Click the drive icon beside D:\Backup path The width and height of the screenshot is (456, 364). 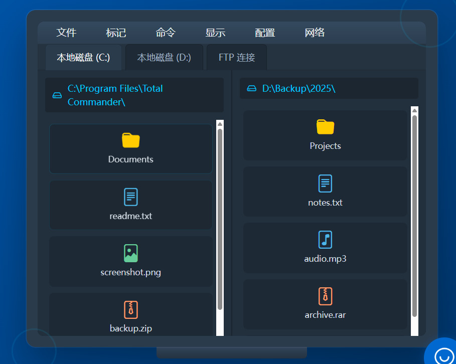coord(252,89)
